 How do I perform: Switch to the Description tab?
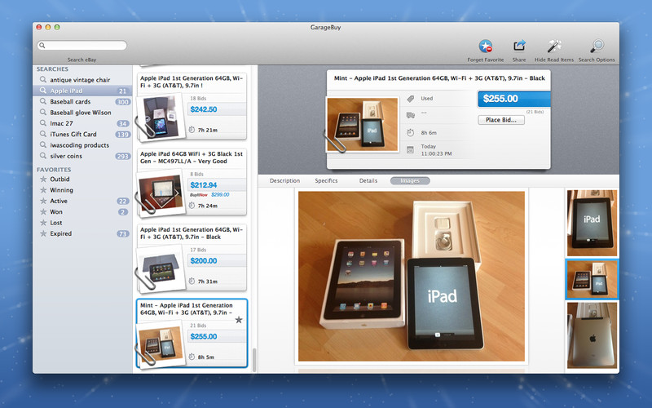tap(284, 180)
